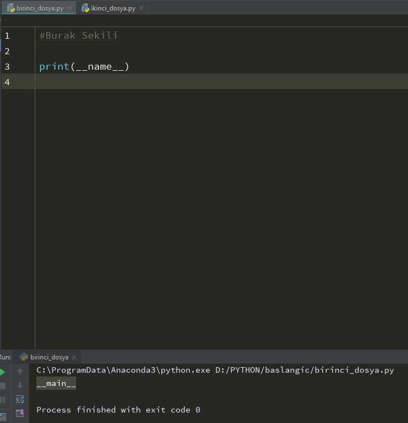Place cursor in print(__name__) line
The width and height of the screenshot is (408, 423).
coord(84,67)
